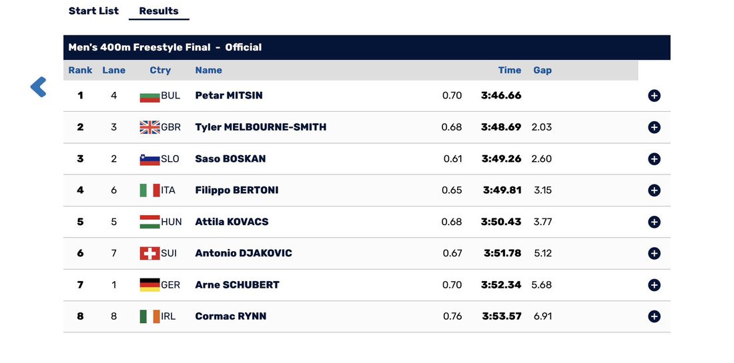Select the Results tab

click(159, 11)
